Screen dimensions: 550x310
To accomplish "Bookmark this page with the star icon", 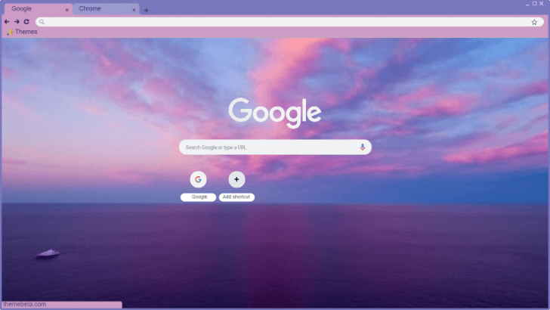I will [534, 22].
